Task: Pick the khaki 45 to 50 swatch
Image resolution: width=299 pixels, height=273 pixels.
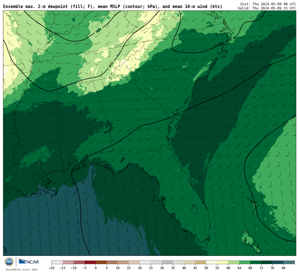Action: pyautogui.click(x=201, y=262)
